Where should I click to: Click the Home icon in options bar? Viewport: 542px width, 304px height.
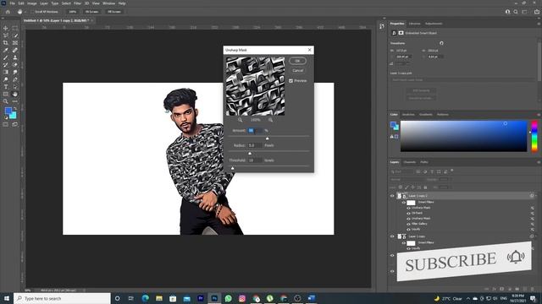click(8, 12)
